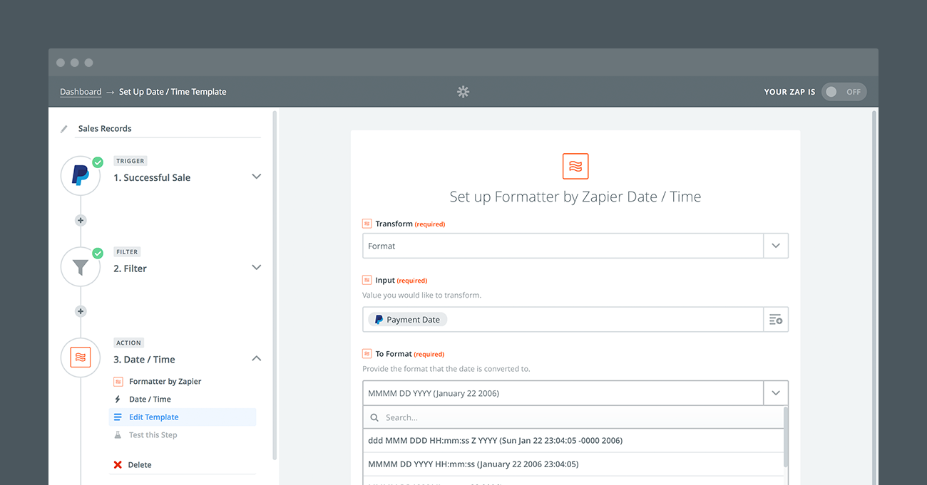Select Formatter by Zapier sub-step
This screenshot has height=485, width=927.
coord(165,382)
